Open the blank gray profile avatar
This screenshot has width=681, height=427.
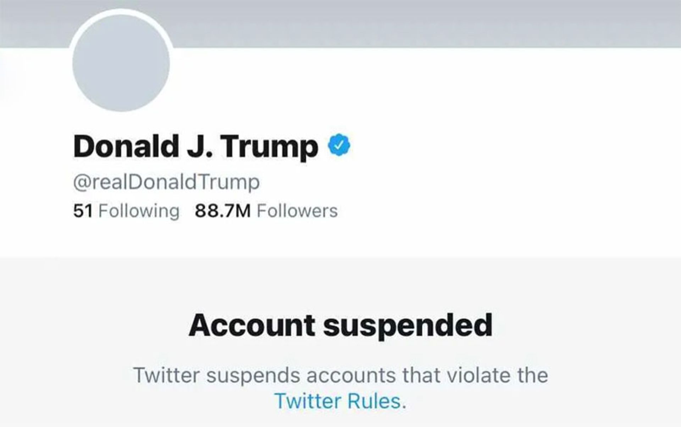(121, 63)
